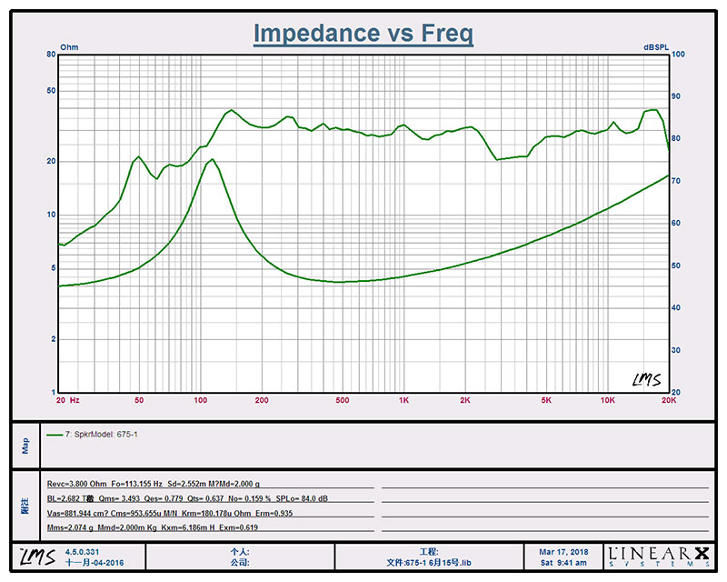Image resolution: width=727 pixels, height=582 pixels.
Task: Click the green legend line for curve 7
Action: 55,435
